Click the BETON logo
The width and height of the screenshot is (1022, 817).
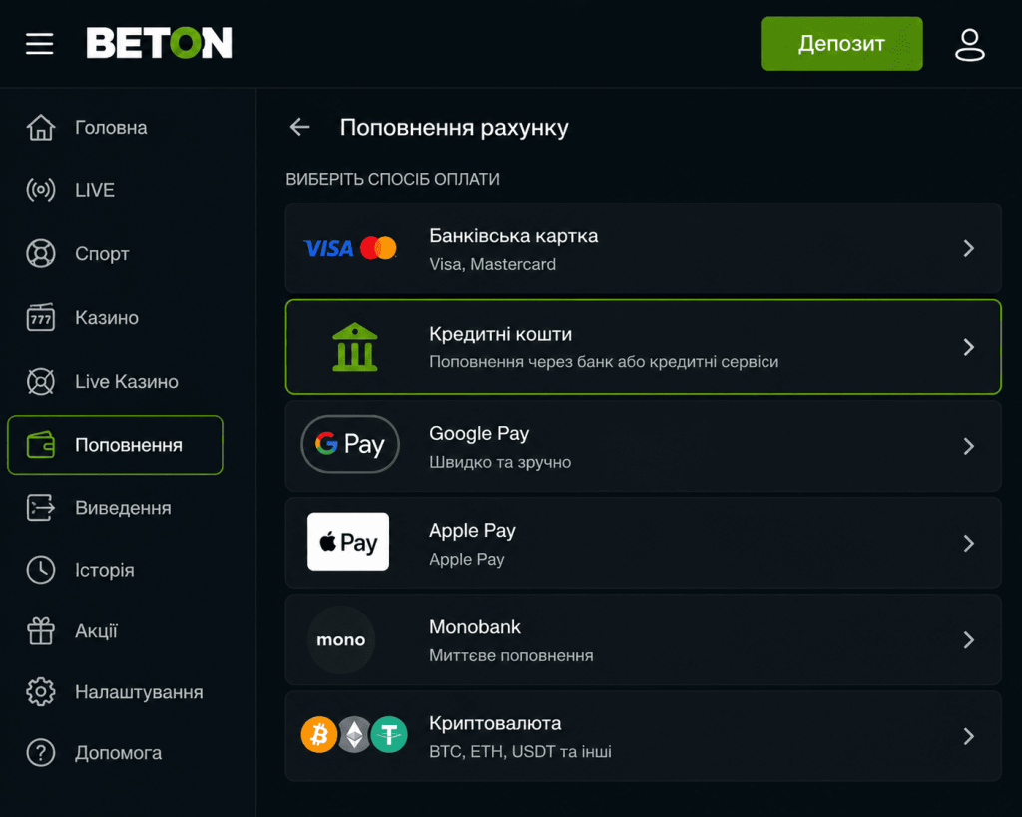coord(159,43)
